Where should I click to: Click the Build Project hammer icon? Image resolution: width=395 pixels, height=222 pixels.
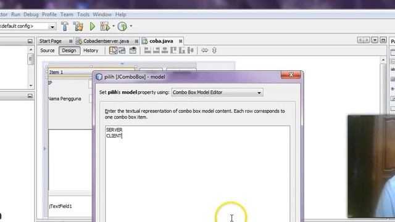(65, 26)
